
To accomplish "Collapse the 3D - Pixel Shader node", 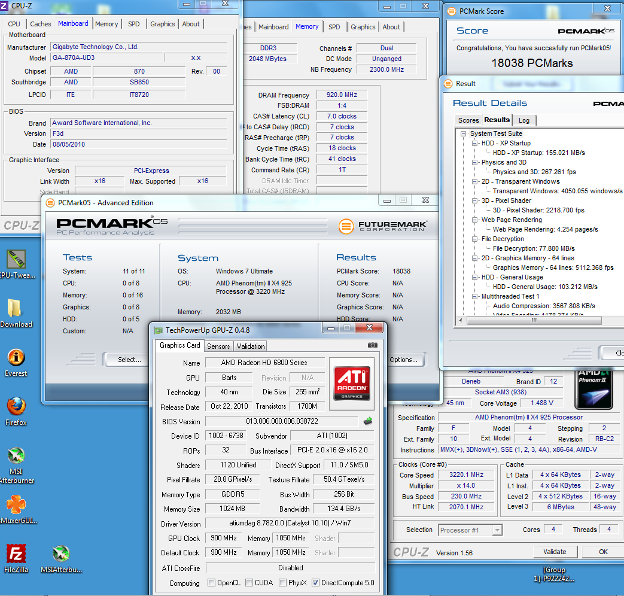I will click(x=475, y=200).
